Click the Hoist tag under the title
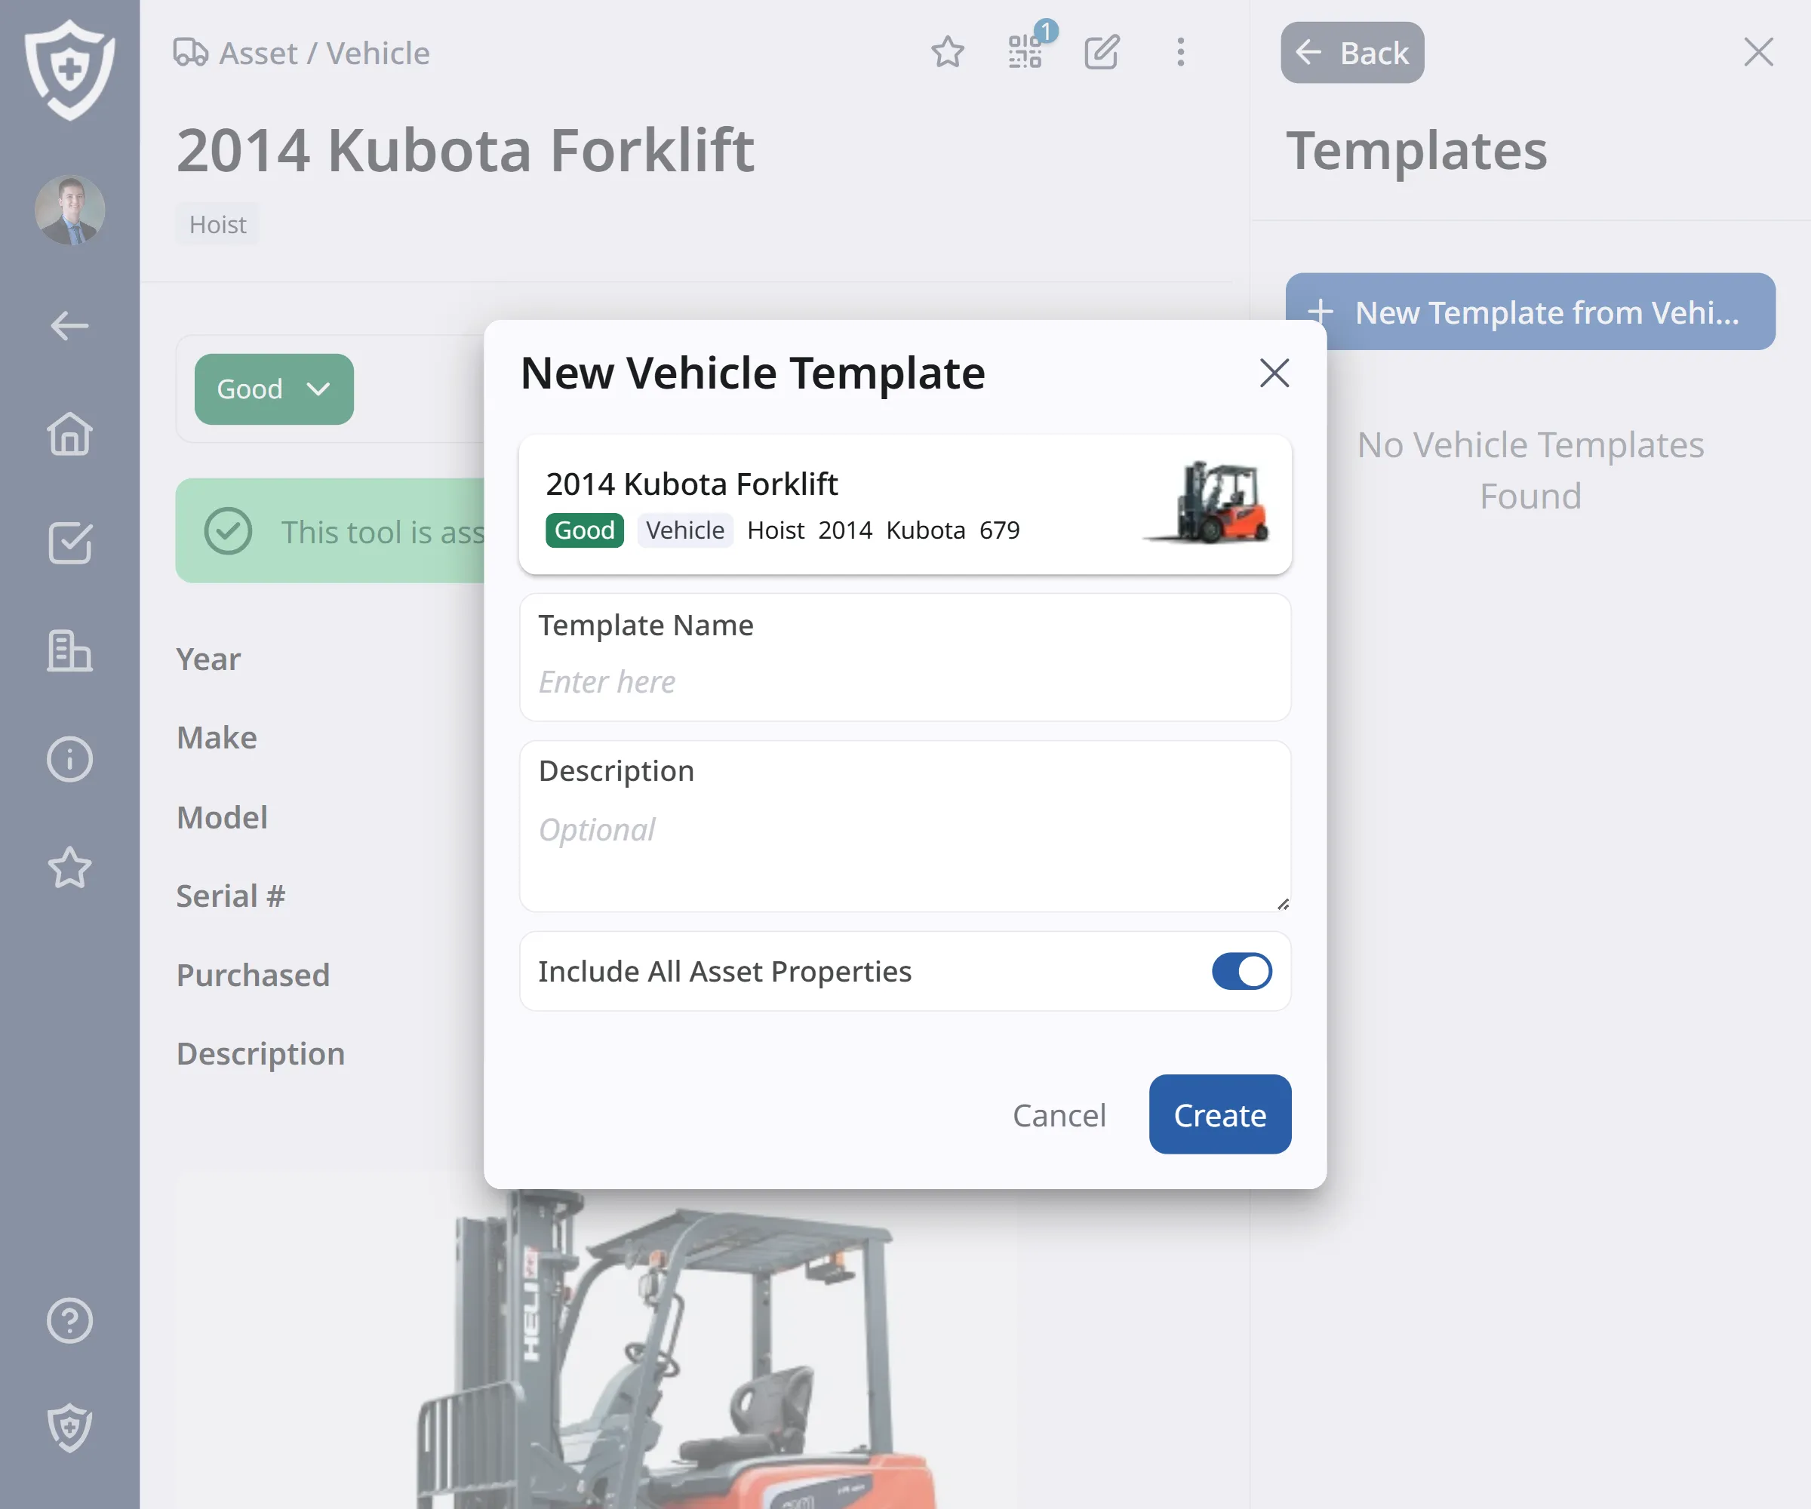 tap(217, 225)
